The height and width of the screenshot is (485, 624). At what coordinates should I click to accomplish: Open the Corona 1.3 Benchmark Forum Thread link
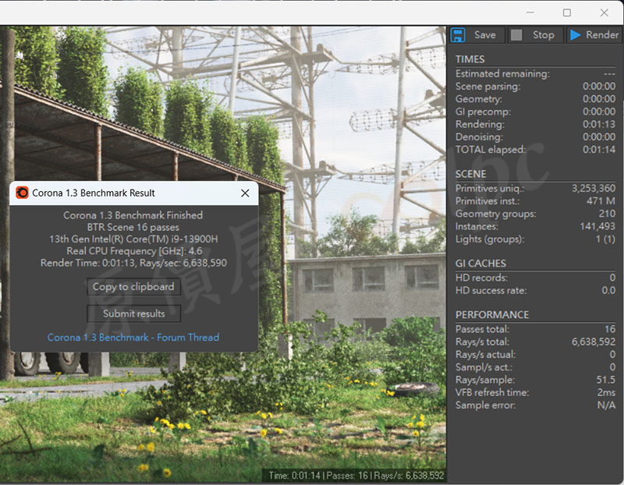133,338
